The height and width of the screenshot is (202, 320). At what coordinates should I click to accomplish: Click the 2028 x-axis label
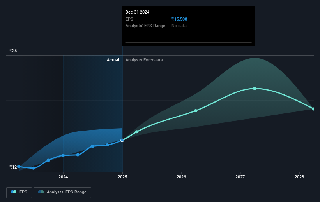click(x=299, y=177)
